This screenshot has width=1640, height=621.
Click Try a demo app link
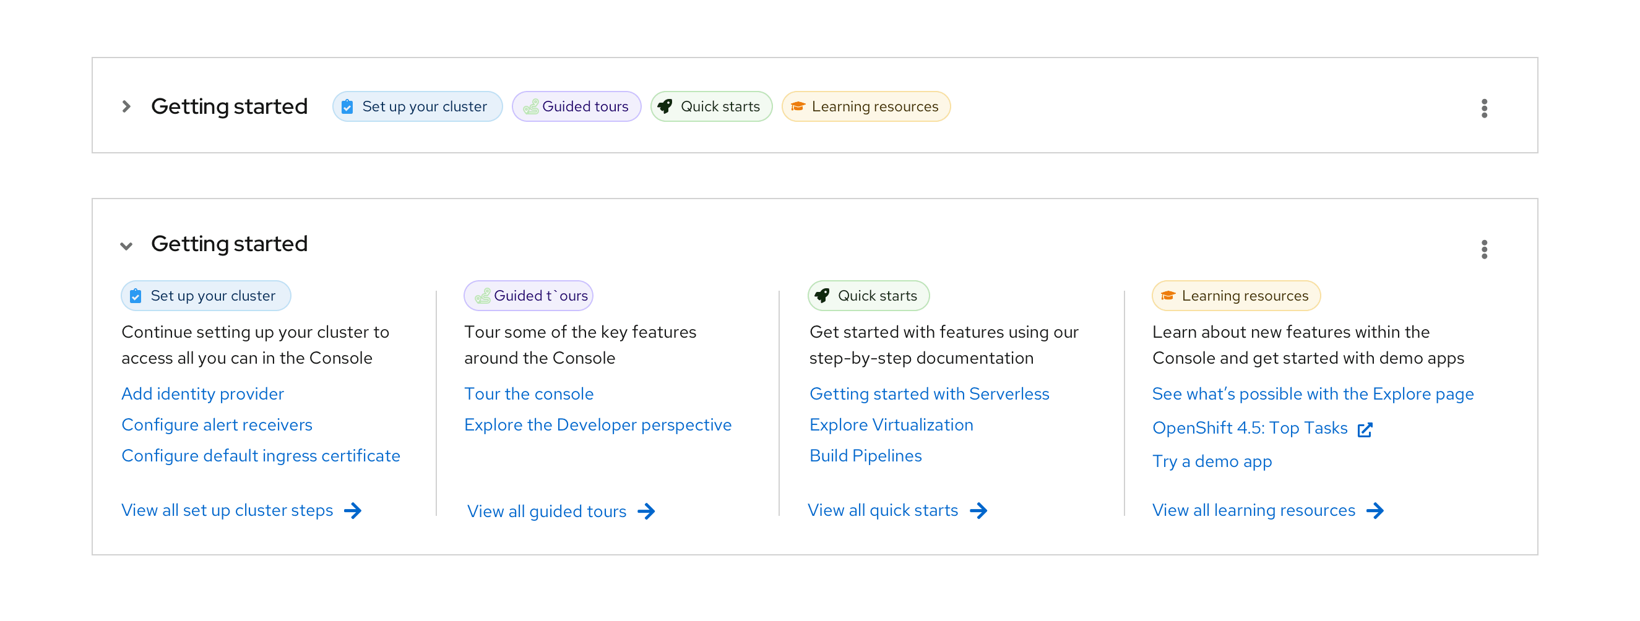point(1212,461)
